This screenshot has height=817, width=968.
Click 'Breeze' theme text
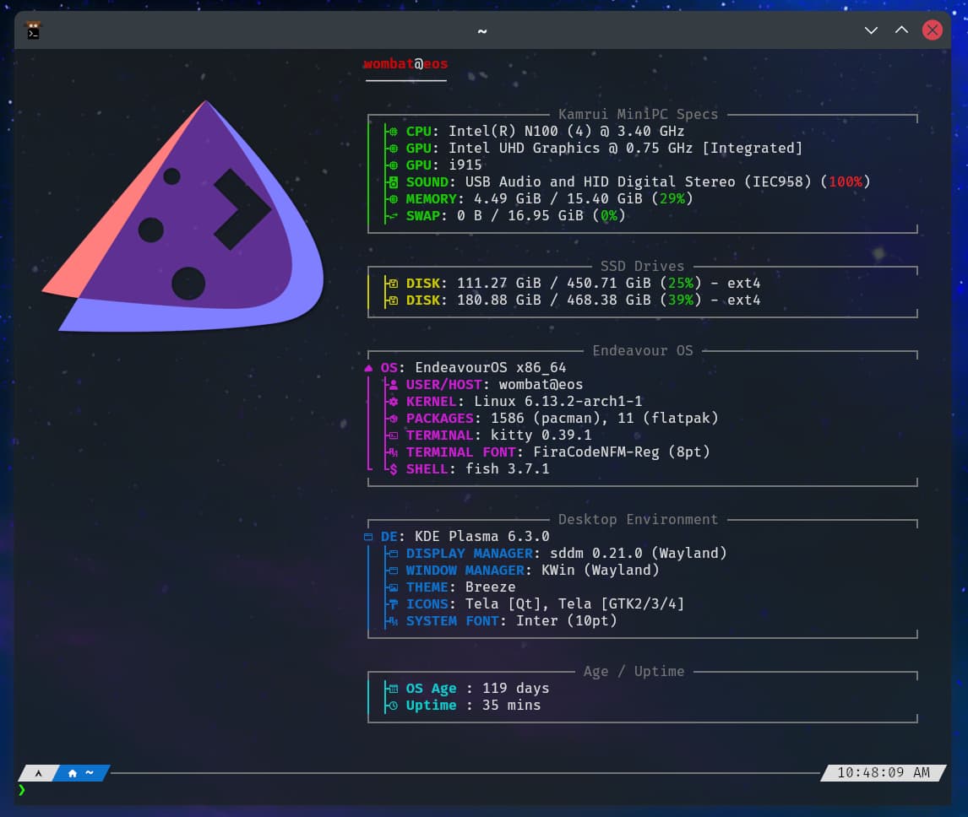490,587
